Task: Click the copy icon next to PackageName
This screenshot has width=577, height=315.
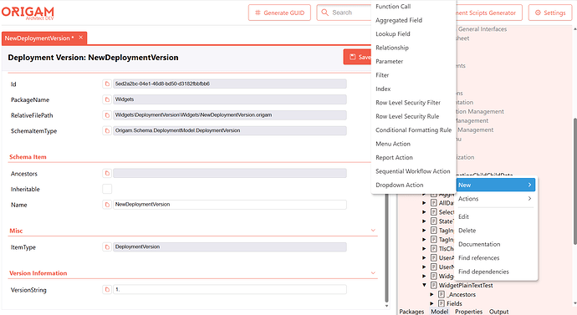Action: [107, 99]
